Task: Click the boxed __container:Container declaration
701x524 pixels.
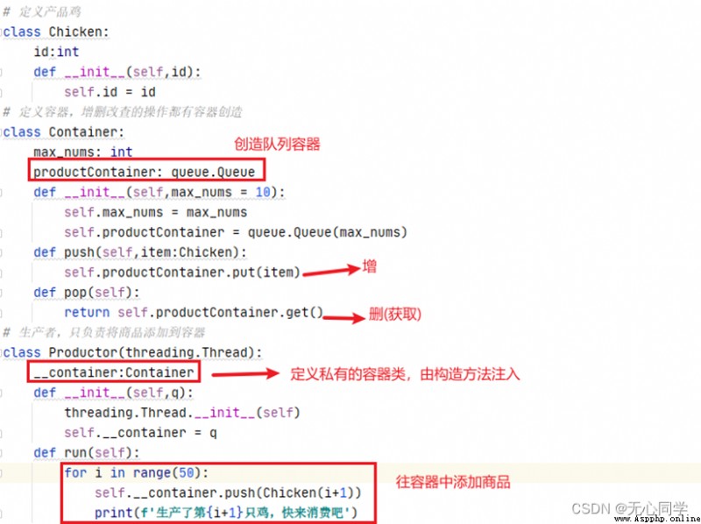Action: point(114,372)
